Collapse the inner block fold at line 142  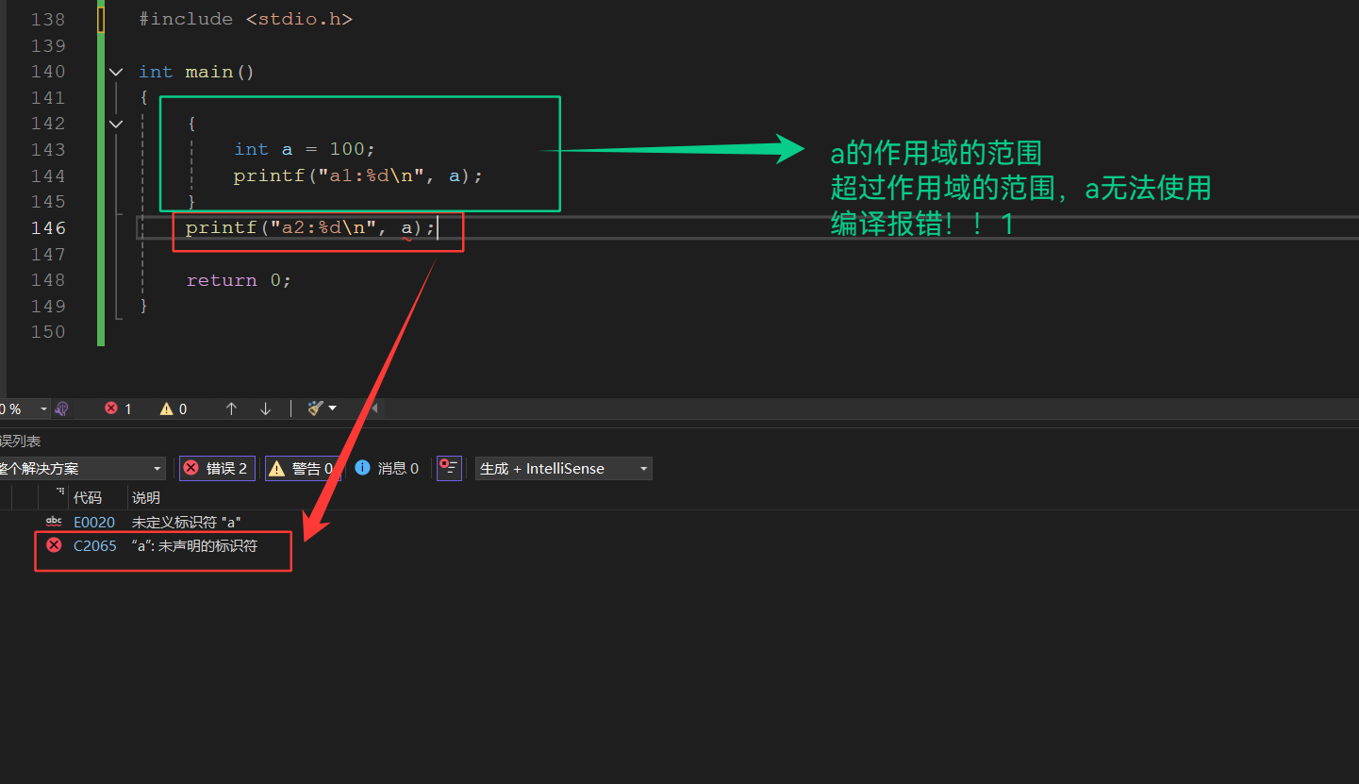click(x=116, y=124)
